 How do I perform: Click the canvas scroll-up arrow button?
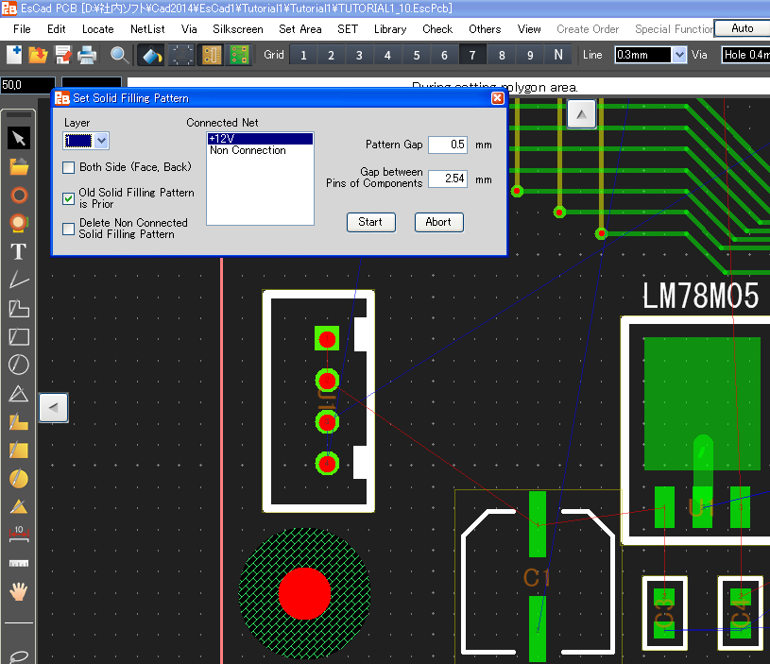click(581, 114)
